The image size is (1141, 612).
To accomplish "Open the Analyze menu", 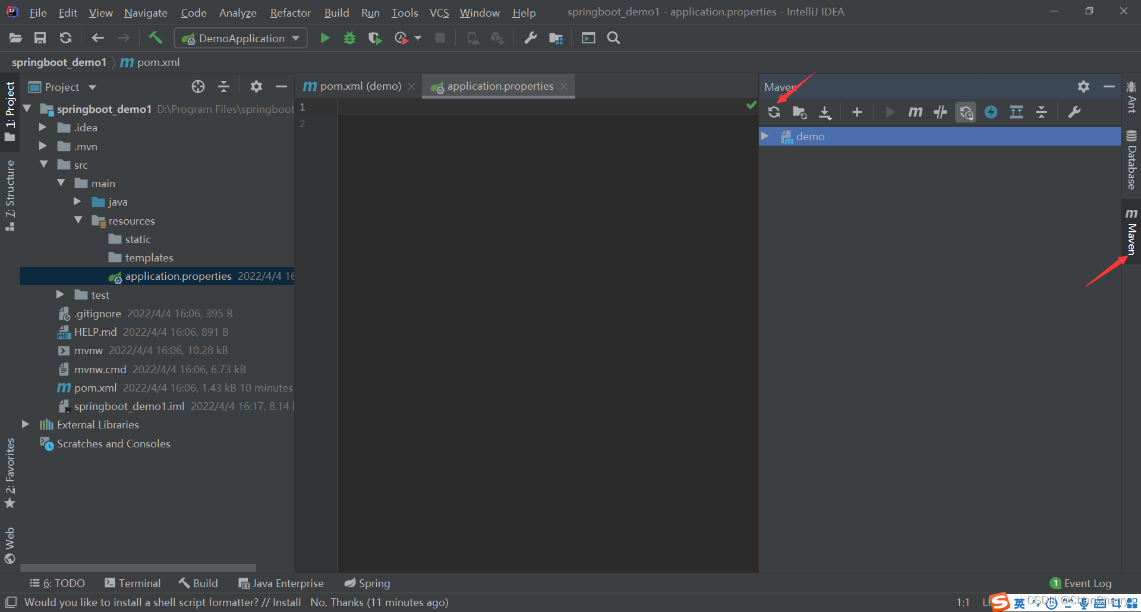I will [x=238, y=12].
